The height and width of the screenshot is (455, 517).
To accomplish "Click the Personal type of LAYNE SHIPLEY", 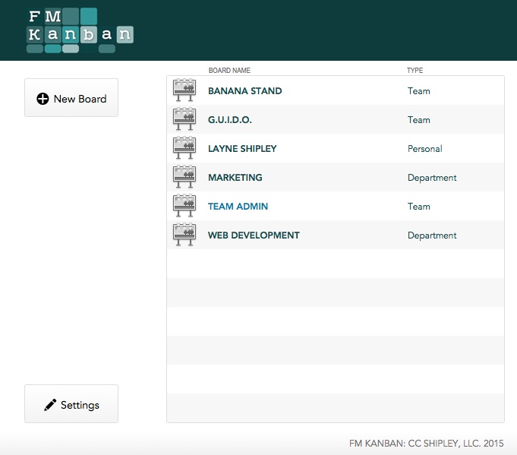I will (424, 149).
